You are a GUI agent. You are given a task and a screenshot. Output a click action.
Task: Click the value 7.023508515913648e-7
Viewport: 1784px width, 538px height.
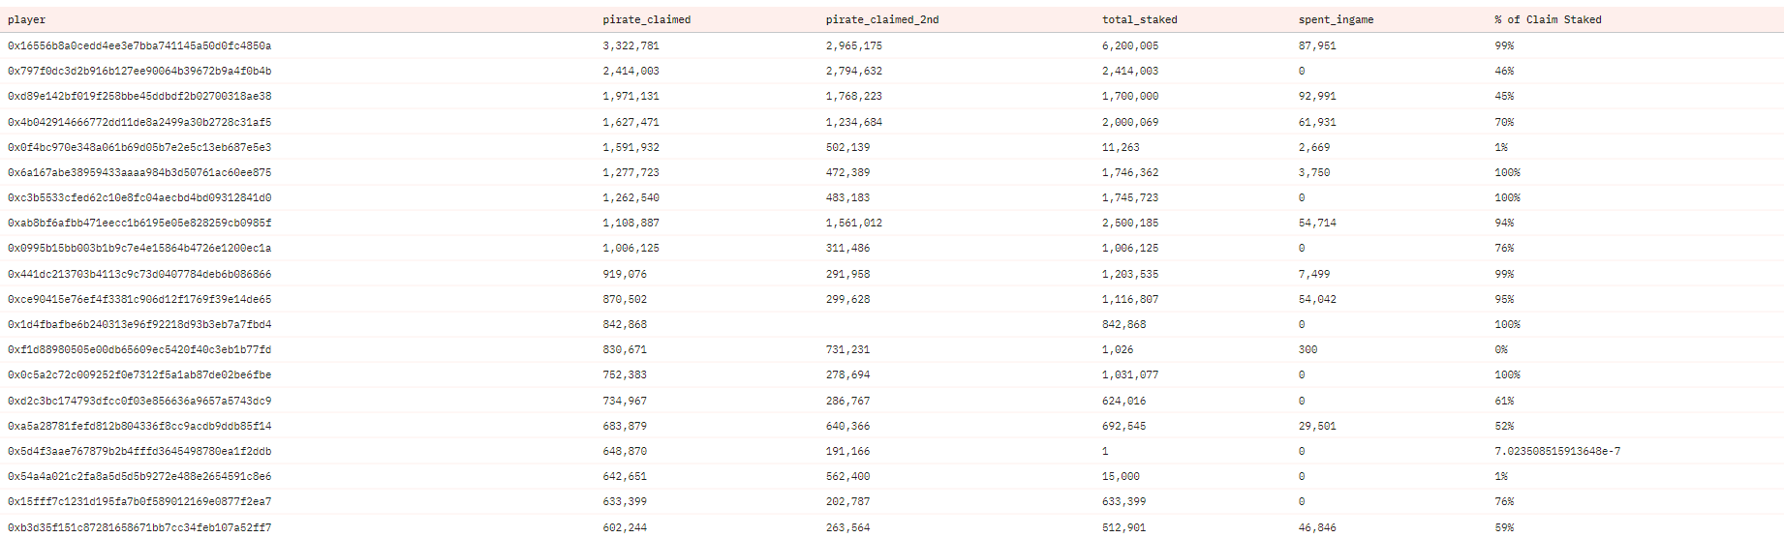(1557, 451)
